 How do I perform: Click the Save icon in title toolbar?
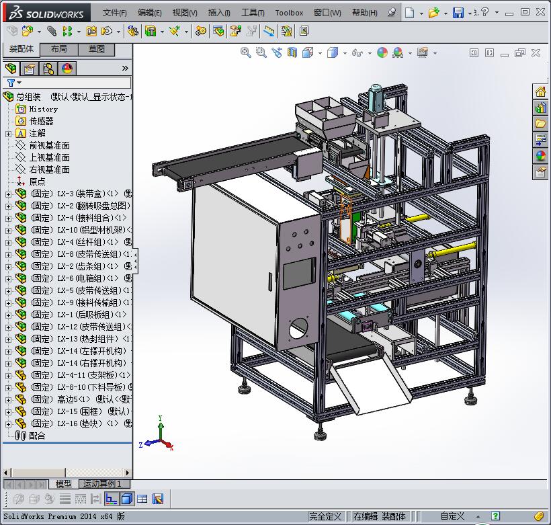point(458,13)
